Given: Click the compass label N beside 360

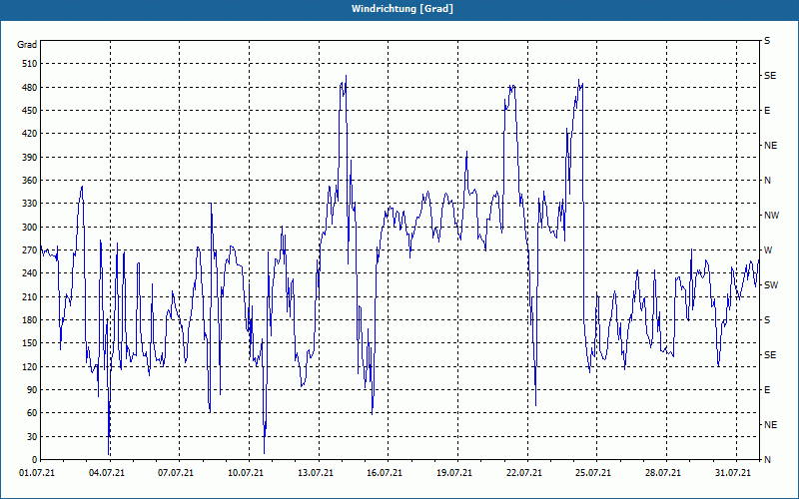Looking at the screenshot, I should (x=767, y=181).
